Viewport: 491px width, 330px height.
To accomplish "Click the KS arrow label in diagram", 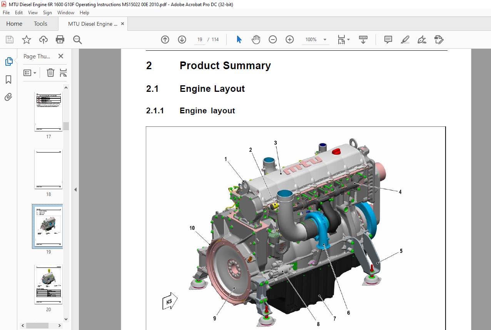I will pos(169,302).
